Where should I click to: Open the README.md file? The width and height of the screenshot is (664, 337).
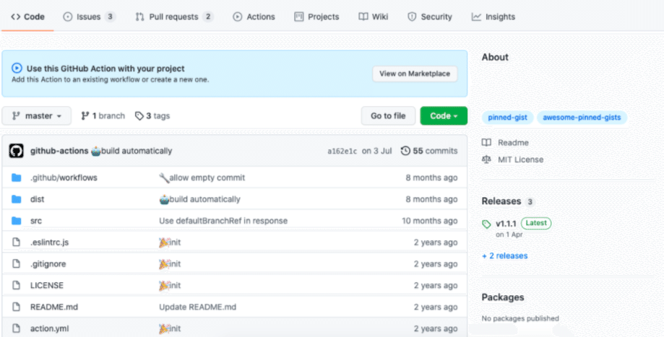[53, 307]
